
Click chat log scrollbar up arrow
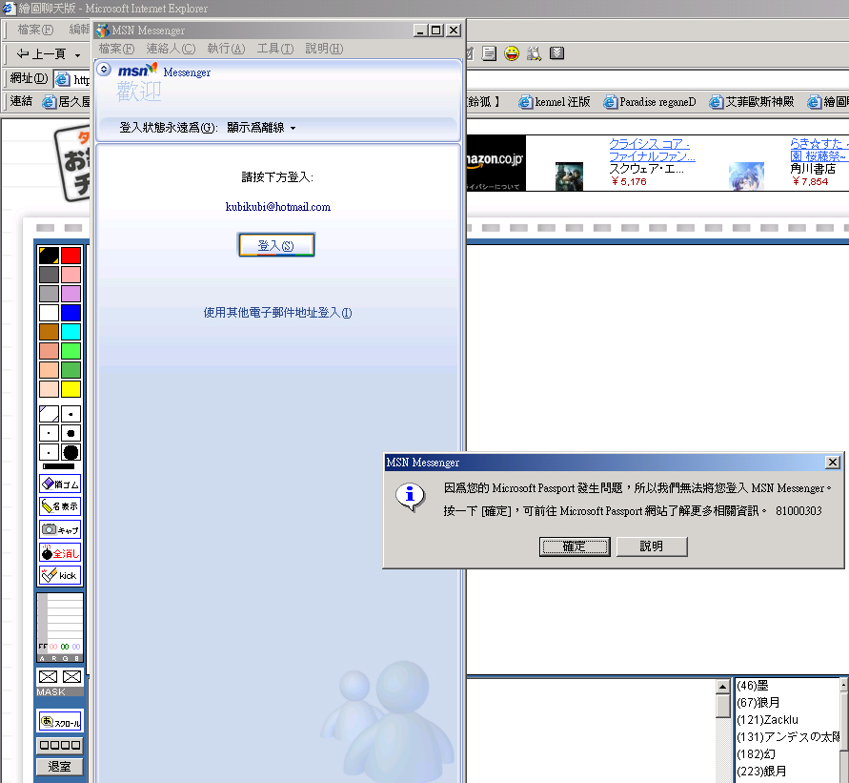point(723,687)
